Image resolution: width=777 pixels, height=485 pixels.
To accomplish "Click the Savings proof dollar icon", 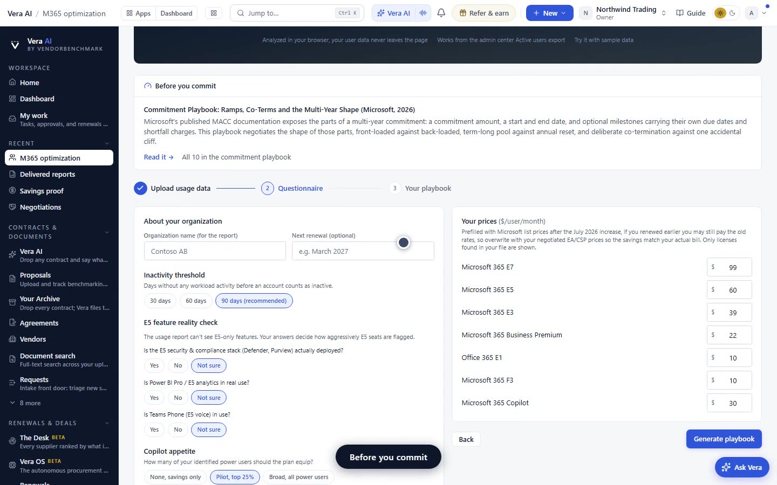I will click(12, 191).
